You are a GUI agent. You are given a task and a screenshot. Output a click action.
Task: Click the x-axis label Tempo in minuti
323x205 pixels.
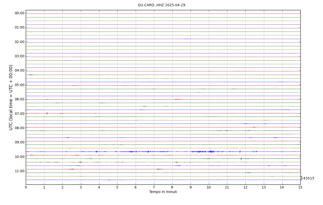[x=163, y=192]
